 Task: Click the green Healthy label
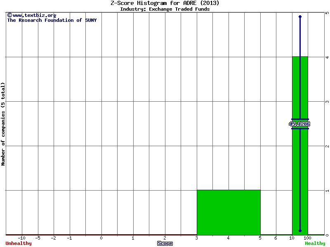click(x=315, y=243)
